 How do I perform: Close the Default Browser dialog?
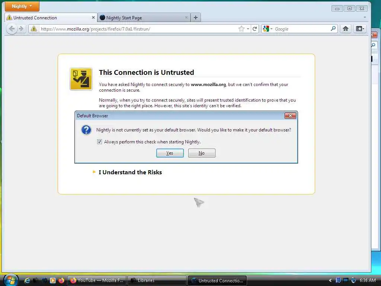coord(290,116)
